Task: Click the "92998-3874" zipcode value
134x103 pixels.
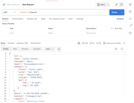Action: tap(36, 77)
